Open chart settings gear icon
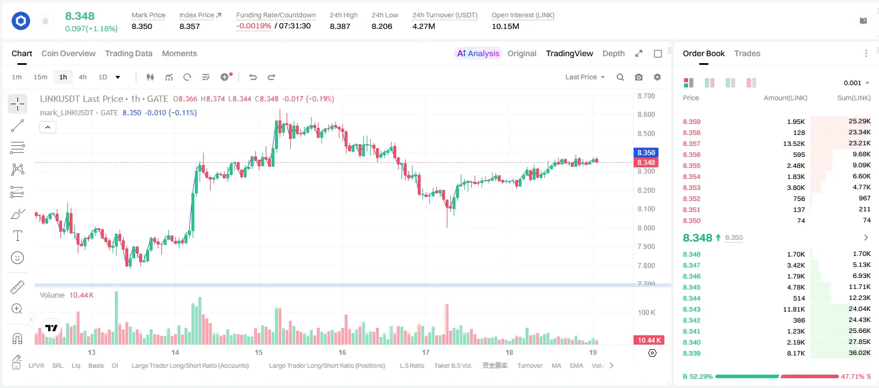The image size is (879, 388). [657, 77]
